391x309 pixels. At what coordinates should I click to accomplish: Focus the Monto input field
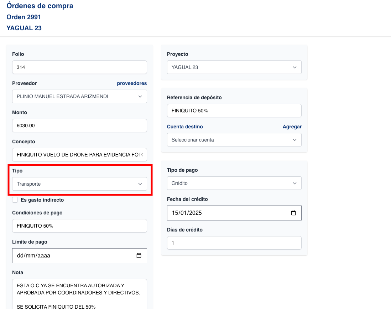(x=79, y=126)
